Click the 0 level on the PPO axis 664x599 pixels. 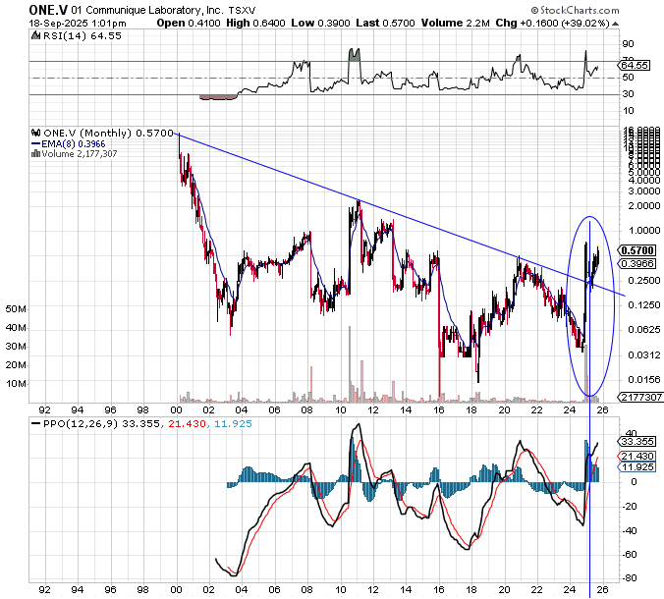coord(634,482)
